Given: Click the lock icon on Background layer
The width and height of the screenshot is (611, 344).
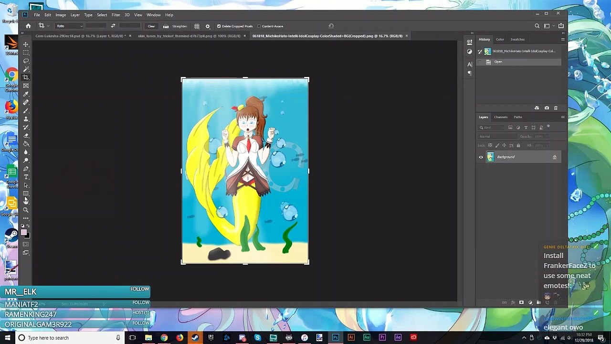Looking at the screenshot, I should pyautogui.click(x=554, y=157).
